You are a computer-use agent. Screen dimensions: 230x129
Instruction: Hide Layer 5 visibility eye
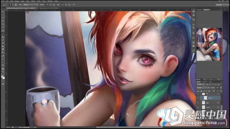(198, 107)
